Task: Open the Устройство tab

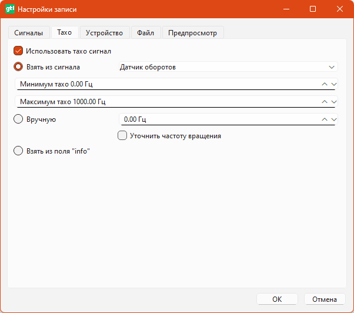Action: 104,33
